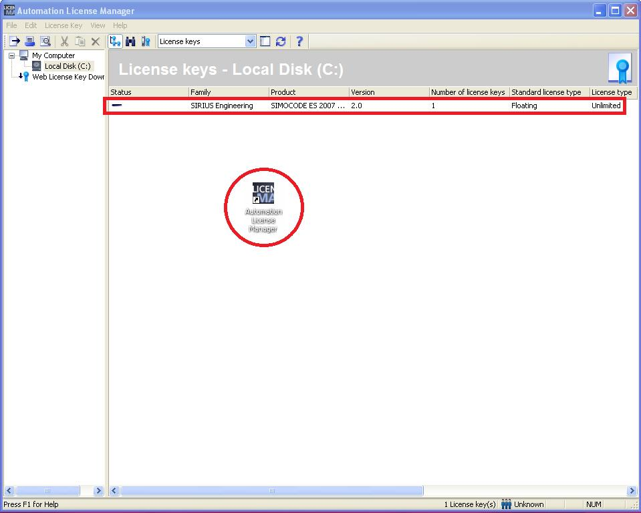Click 'Press F1 for Help' status text
This screenshot has width=641, height=513.
31,504
